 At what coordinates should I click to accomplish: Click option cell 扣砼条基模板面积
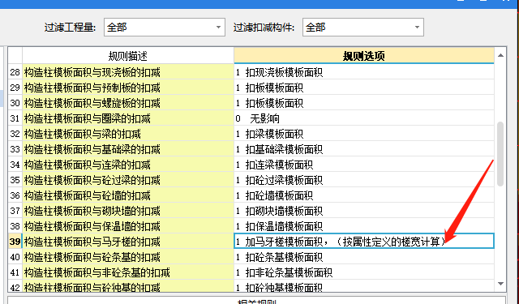click(364, 257)
